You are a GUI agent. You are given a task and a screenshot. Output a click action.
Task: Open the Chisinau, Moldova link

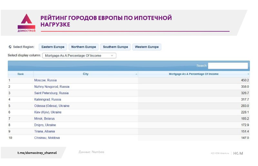click(47, 138)
